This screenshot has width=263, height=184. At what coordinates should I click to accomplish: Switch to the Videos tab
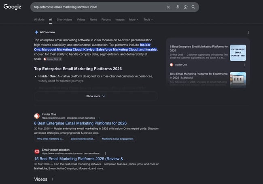point(81,20)
